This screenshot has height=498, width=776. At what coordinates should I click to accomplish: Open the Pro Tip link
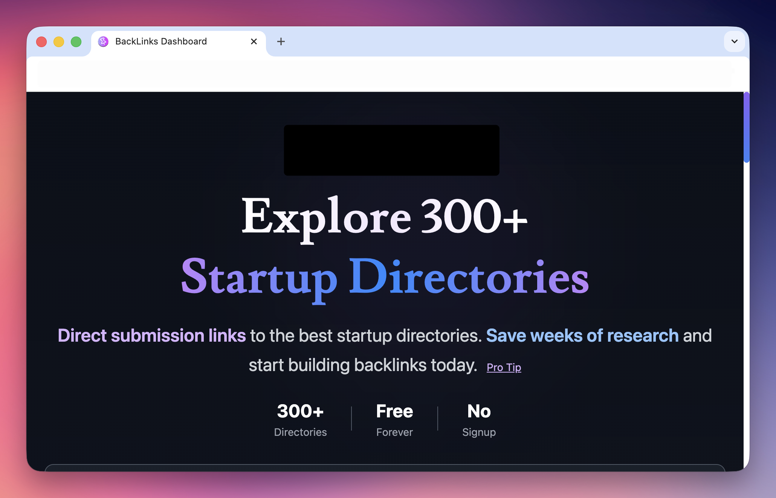coord(504,367)
